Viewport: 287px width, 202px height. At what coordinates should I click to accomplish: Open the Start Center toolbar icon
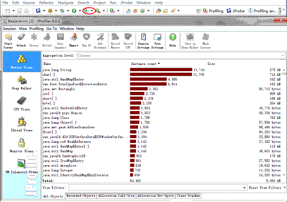tap(8, 41)
